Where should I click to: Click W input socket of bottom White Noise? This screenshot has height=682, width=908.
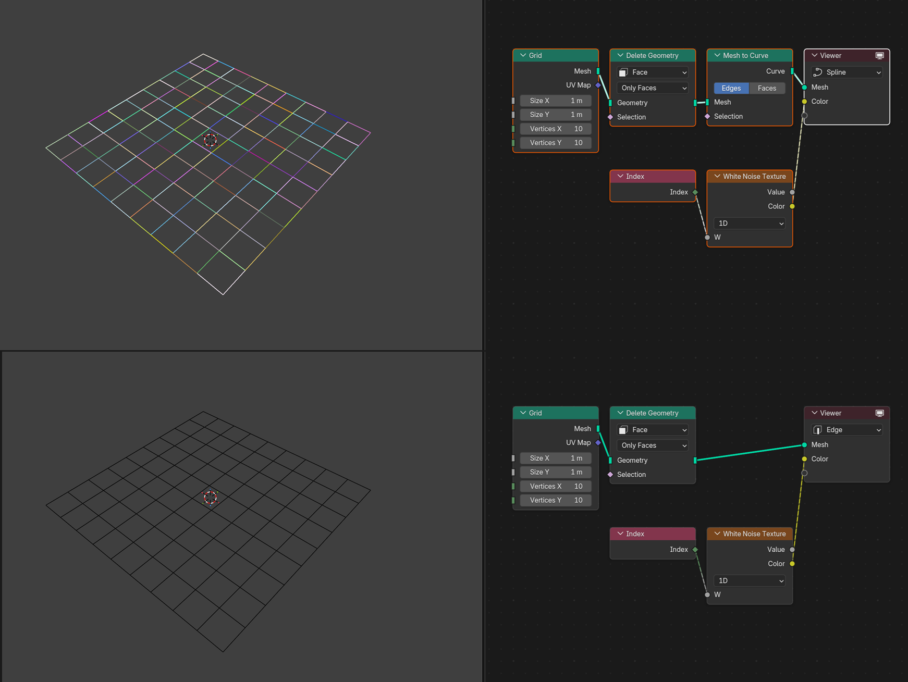click(707, 594)
